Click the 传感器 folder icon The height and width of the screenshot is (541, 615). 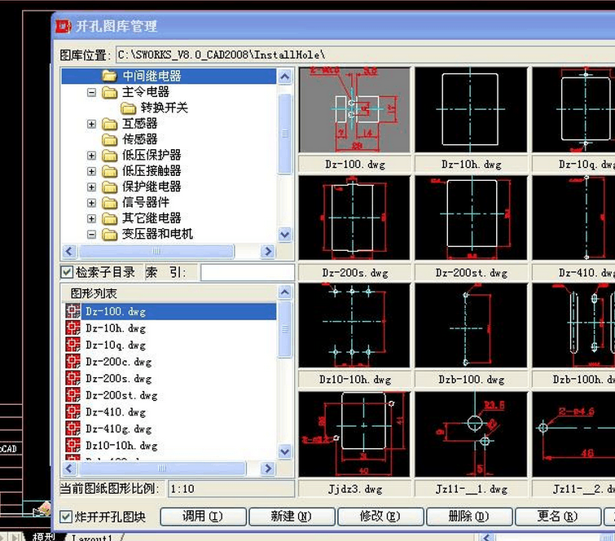click(109, 139)
